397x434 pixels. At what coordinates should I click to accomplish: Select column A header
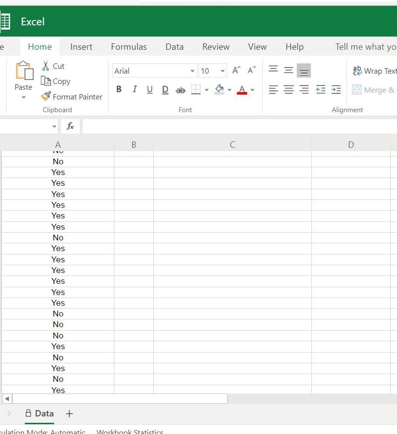[58, 144]
